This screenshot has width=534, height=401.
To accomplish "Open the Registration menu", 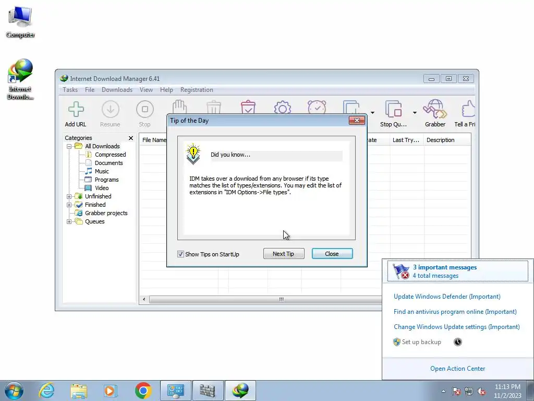I will pyautogui.click(x=197, y=90).
